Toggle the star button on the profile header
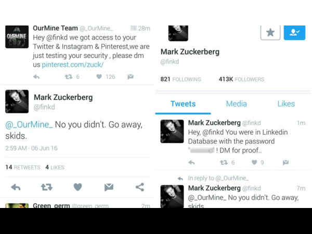 pyautogui.click(x=270, y=32)
